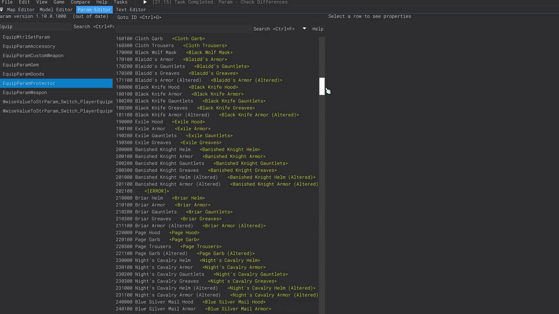Click the triangle left of Map Editor
Image resolution: width=559 pixels, height=314 pixels.
point(2,10)
